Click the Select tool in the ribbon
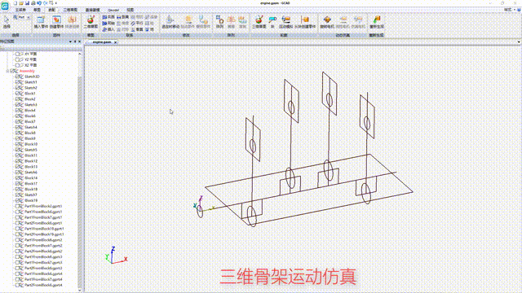 [7, 22]
